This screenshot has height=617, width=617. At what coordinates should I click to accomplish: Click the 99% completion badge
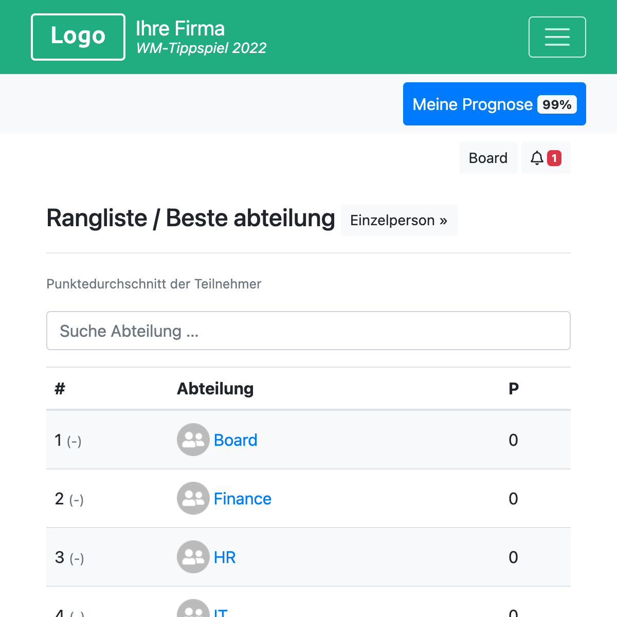click(557, 104)
